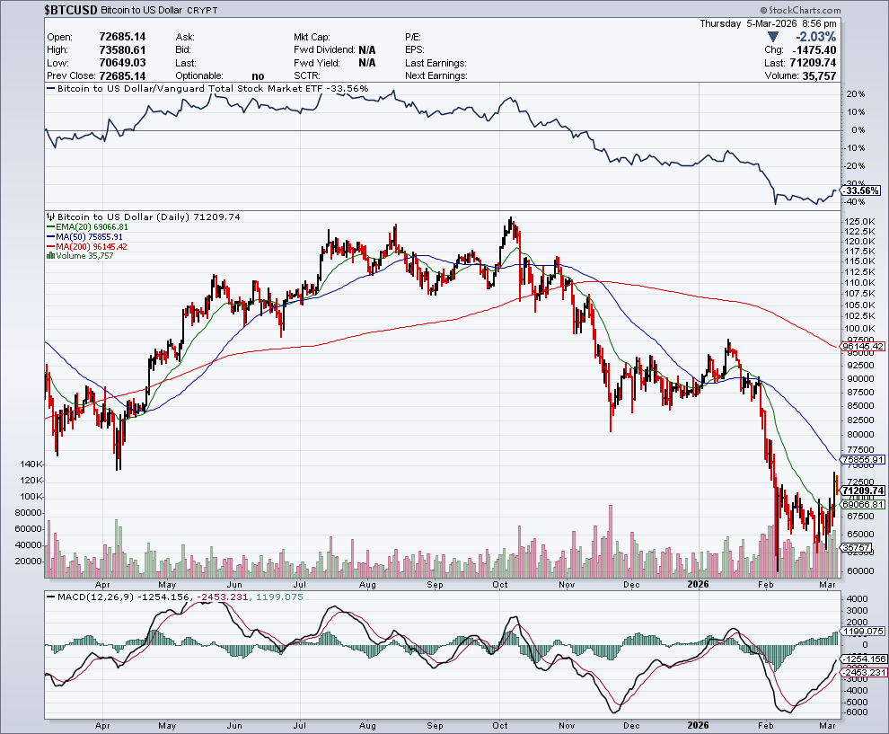Screen dimensions: 889x734
Task: Click the 69066.81 EMA(20) price tag
Action: (x=864, y=505)
